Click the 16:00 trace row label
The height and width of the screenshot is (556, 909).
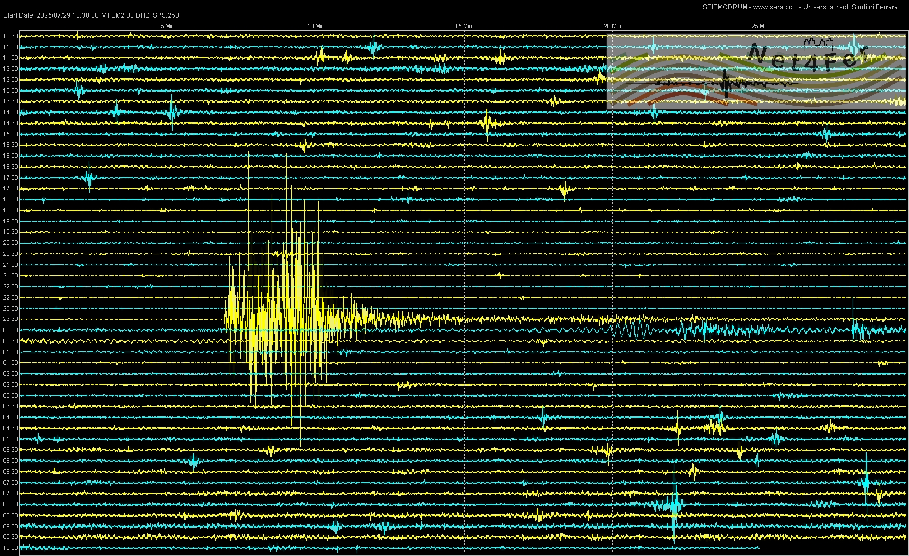pos(10,156)
